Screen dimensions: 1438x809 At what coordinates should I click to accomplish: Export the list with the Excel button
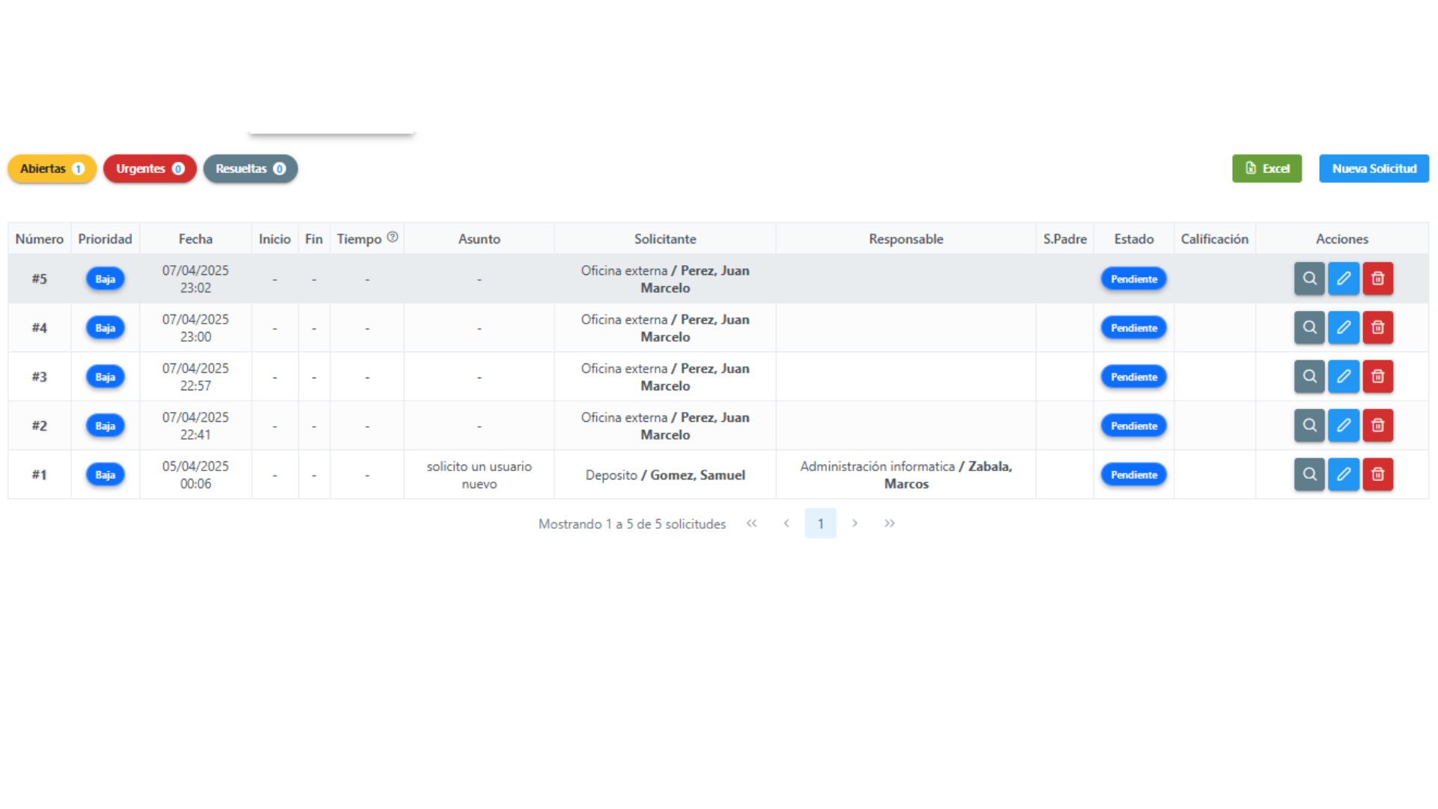1266,169
